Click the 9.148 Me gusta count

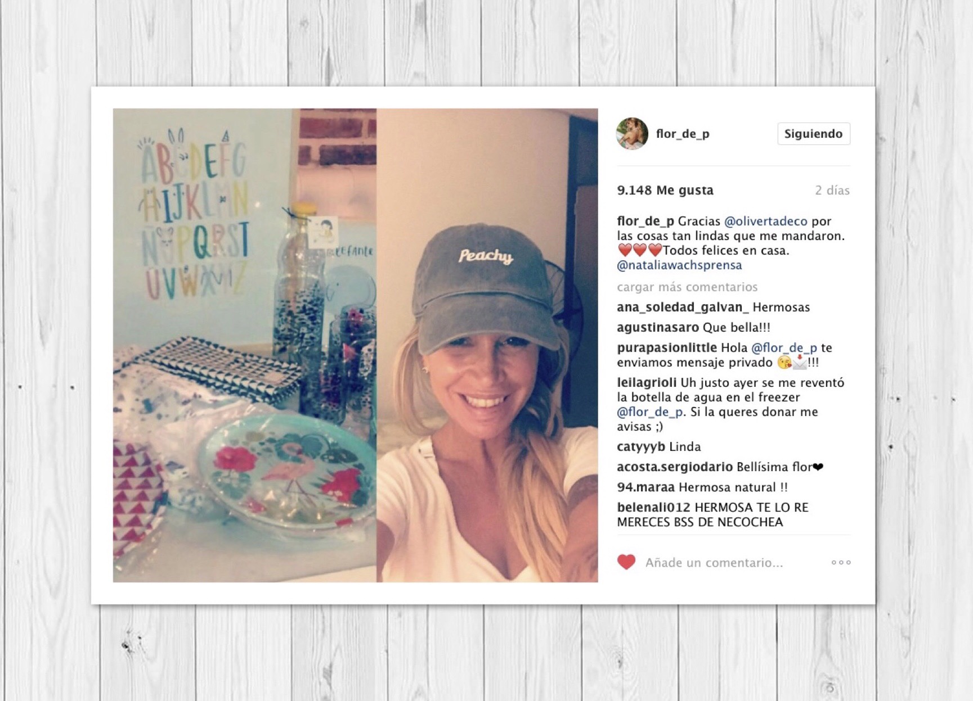click(665, 190)
